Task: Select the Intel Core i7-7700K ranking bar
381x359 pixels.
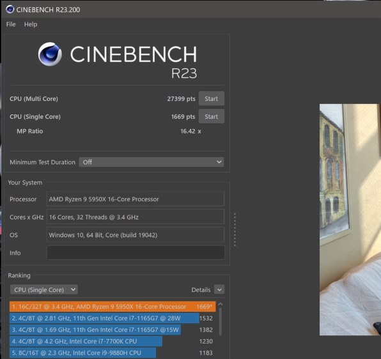Action: (x=86, y=341)
